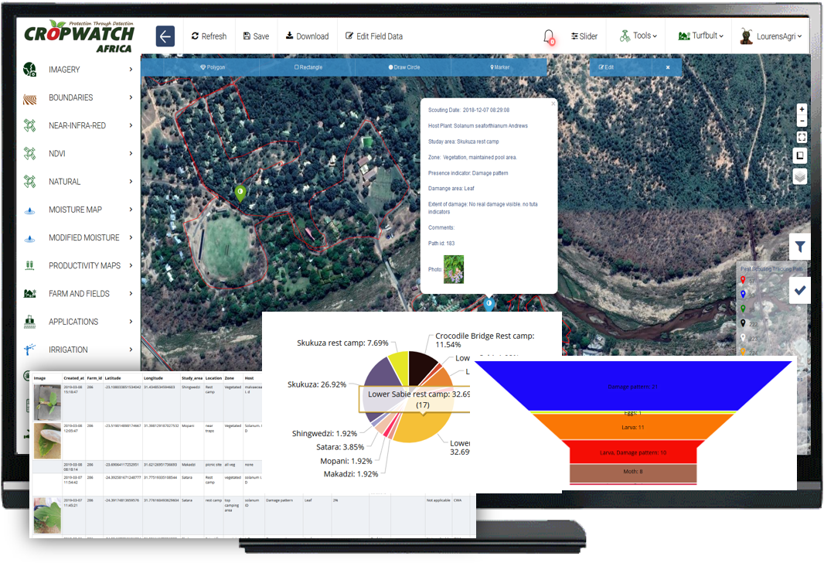This screenshot has height=563, width=824.
Task: Click the CropWatch Africa logo
Action: pos(80,37)
